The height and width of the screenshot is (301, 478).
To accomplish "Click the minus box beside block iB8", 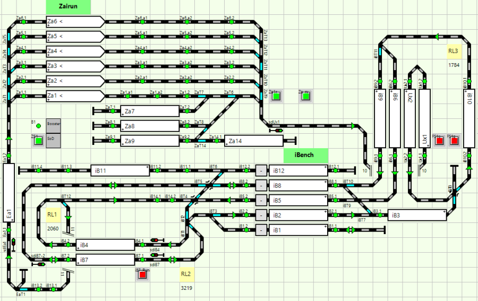I will [x=261, y=185].
